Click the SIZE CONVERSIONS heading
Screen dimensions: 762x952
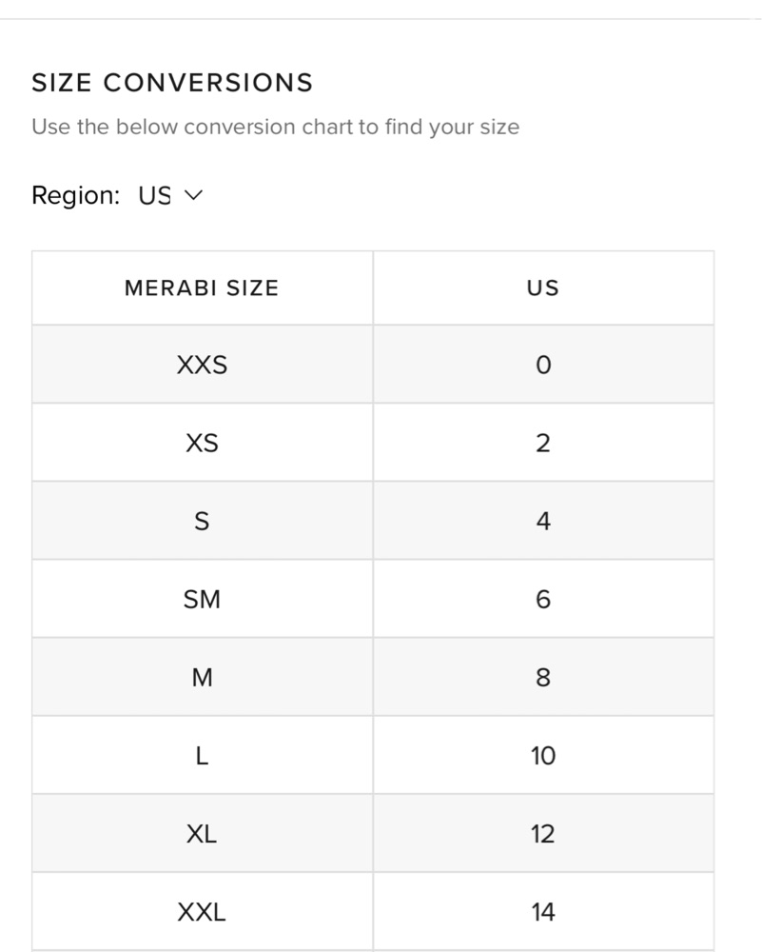172,83
